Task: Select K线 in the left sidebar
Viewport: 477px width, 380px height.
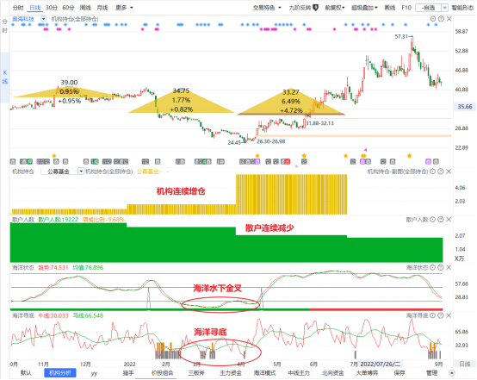Action: 5,77
